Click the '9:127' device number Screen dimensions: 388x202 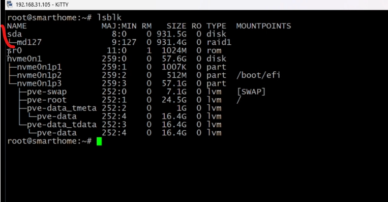tap(124, 42)
